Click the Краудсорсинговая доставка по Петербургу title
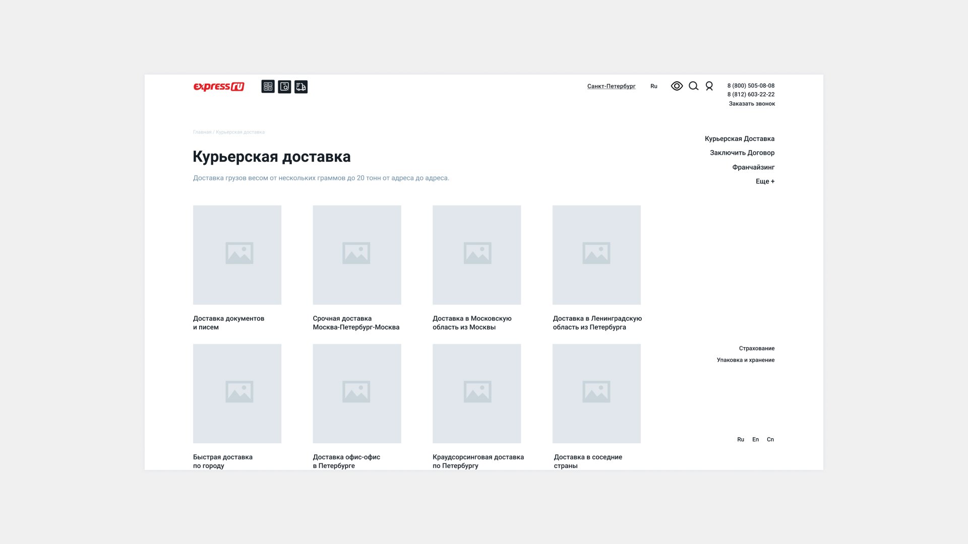Image resolution: width=968 pixels, height=544 pixels. coord(478,461)
